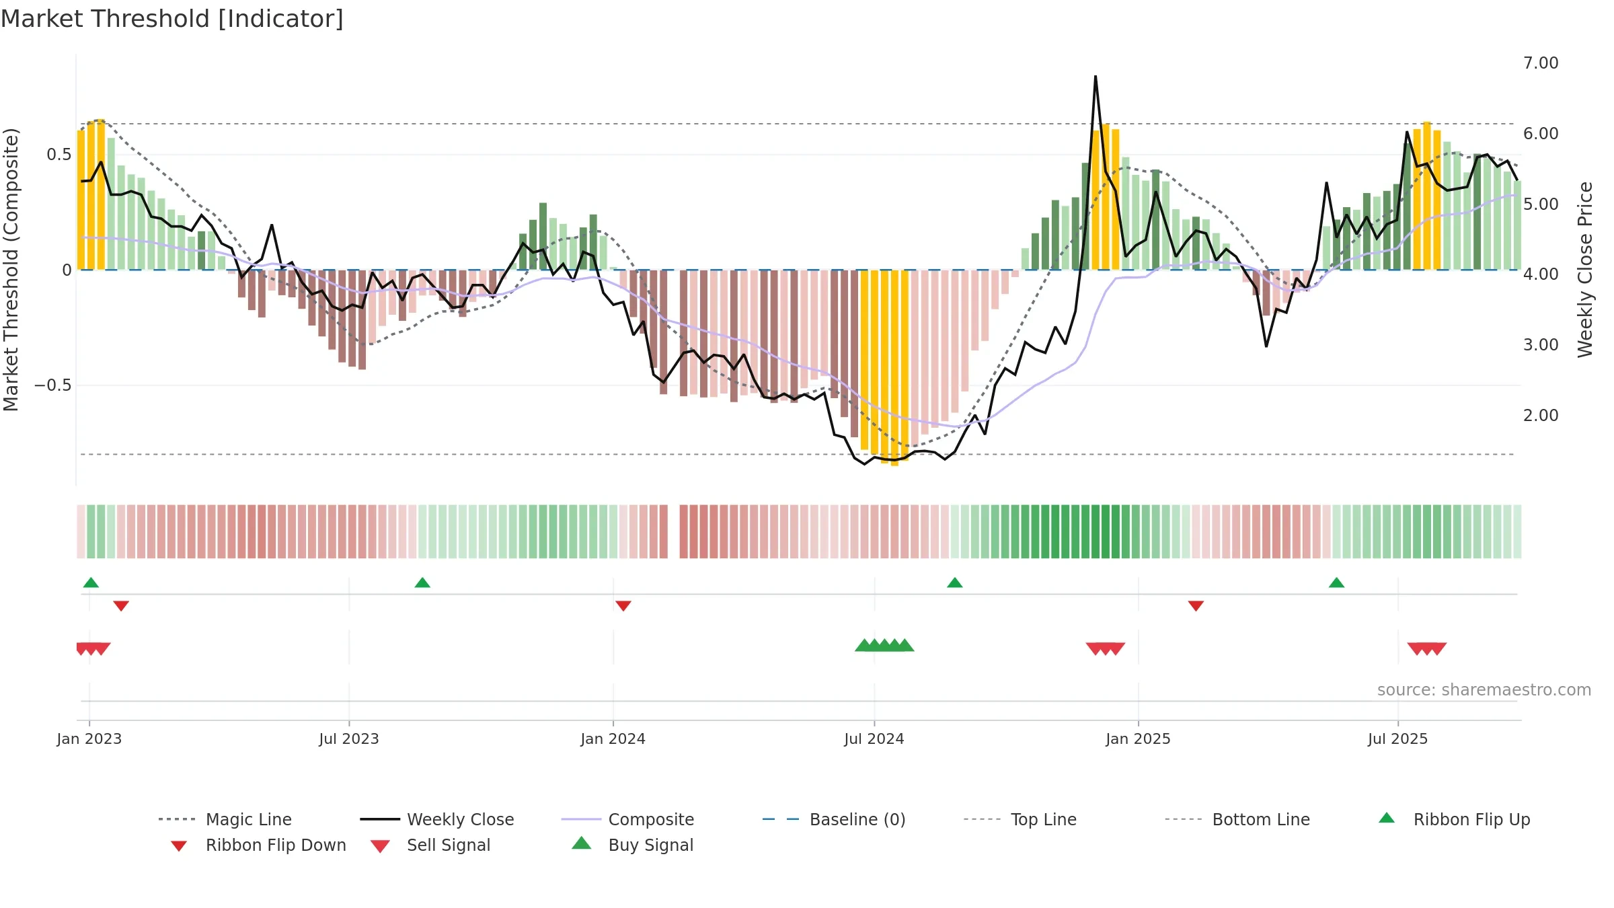This screenshot has height=908, width=1614.
Task: Click the ribbon flip down marker after Jan 2023
Action: [121, 606]
